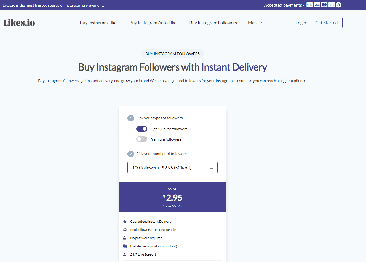Select the Visa payment icon
This screenshot has width=366, height=262.
(x=317, y=5)
